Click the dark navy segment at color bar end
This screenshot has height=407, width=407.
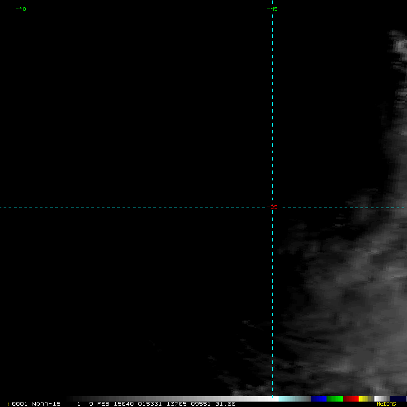tap(398, 399)
